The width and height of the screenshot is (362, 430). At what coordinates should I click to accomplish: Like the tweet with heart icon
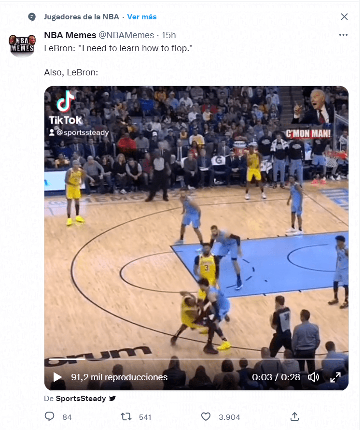click(x=206, y=417)
